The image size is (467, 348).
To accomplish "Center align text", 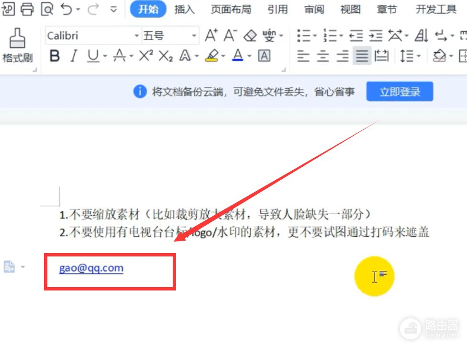I will point(323,56).
